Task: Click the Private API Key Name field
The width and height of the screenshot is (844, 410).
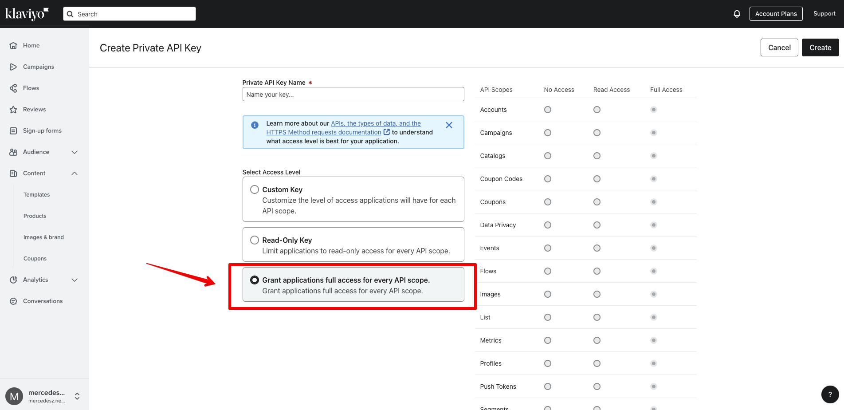Action: pos(353,94)
